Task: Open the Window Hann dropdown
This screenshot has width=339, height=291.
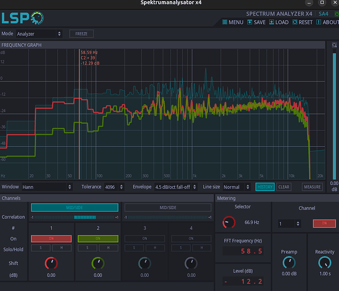Action: (47, 187)
